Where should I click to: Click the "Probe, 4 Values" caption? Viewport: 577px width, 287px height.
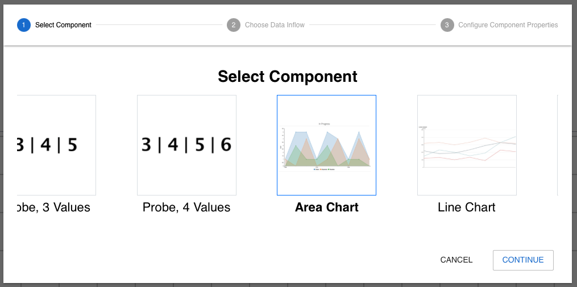click(186, 207)
